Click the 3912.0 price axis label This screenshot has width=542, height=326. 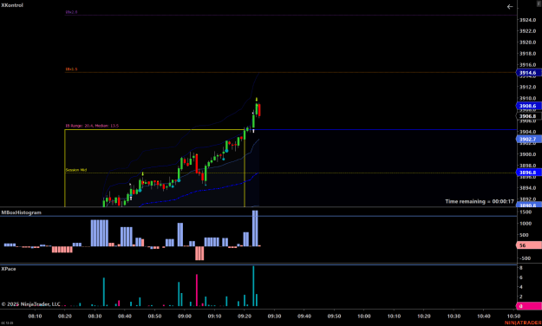click(528, 87)
